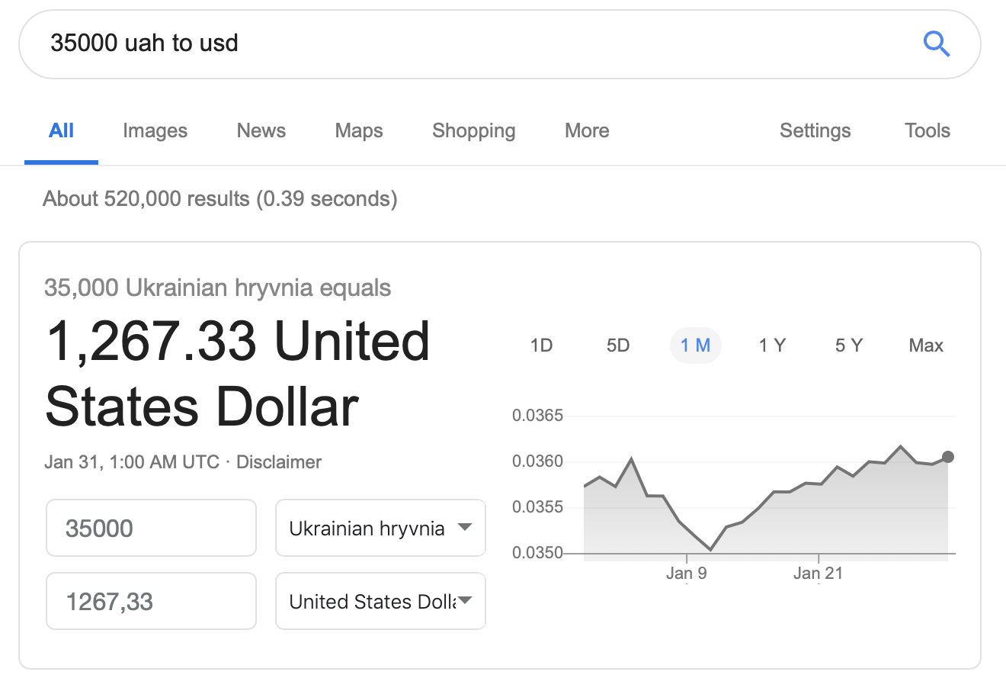Open the Disclaimer link

click(279, 462)
